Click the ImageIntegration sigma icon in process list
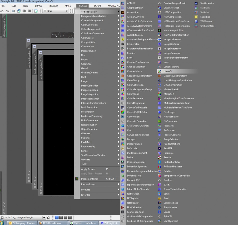This screenshot has height=225, width=238. 159,48
